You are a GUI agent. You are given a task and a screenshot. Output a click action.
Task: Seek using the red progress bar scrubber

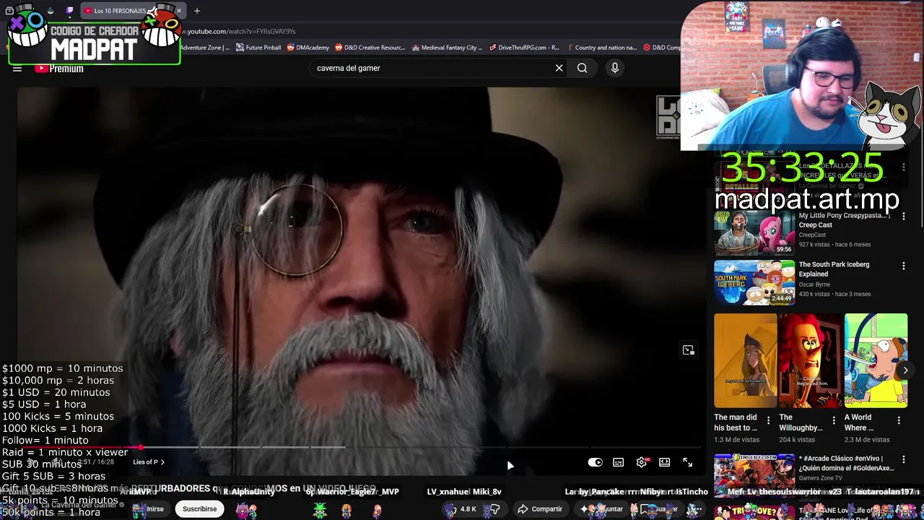point(140,448)
